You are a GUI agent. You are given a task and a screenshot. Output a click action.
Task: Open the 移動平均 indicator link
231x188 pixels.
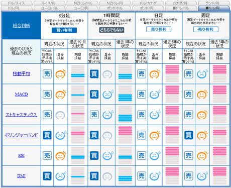[22, 74]
